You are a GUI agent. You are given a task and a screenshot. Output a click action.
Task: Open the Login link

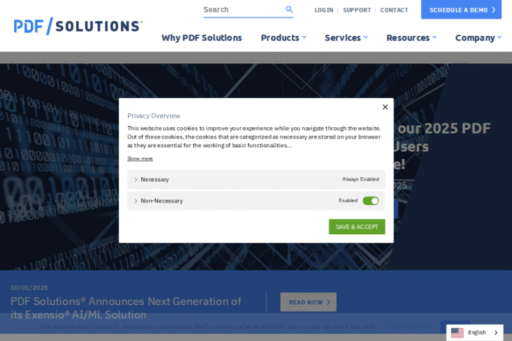coord(323,10)
